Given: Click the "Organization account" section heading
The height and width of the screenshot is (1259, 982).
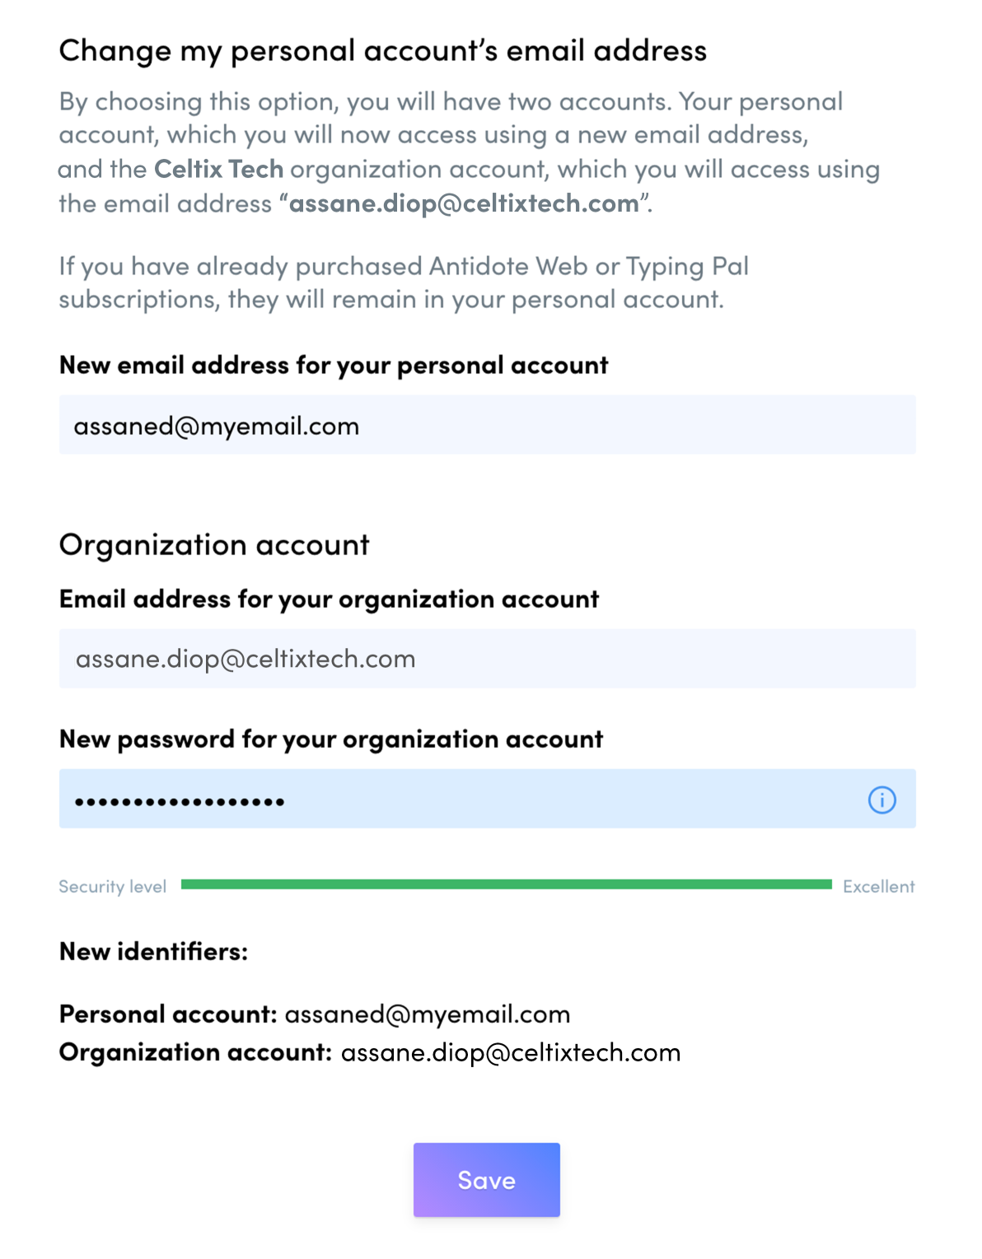Looking at the screenshot, I should click(x=214, y=545).
